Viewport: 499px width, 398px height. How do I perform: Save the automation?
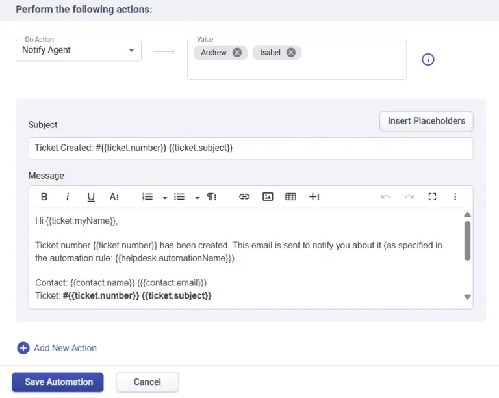click(58, 382)
